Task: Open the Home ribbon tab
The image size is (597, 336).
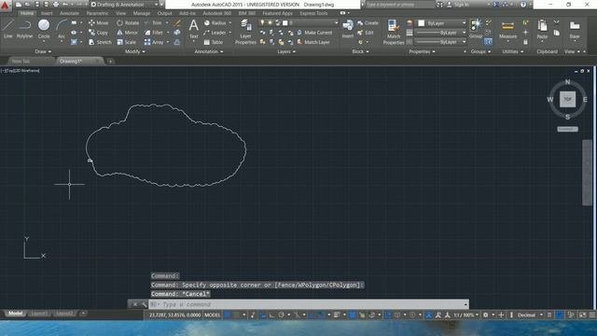Action: pyautogui.click(x=27, y=13)
